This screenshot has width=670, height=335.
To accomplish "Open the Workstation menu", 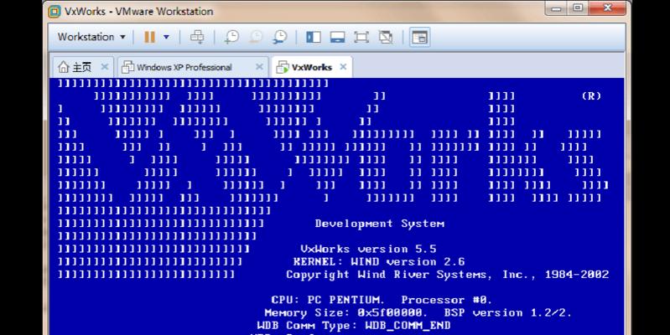I will 91,37.
